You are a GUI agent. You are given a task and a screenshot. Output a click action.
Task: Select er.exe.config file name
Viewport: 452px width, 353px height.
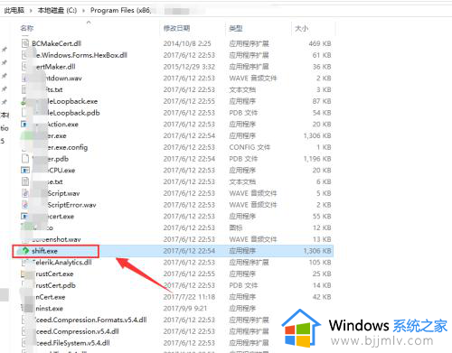(x=68, y=147)
